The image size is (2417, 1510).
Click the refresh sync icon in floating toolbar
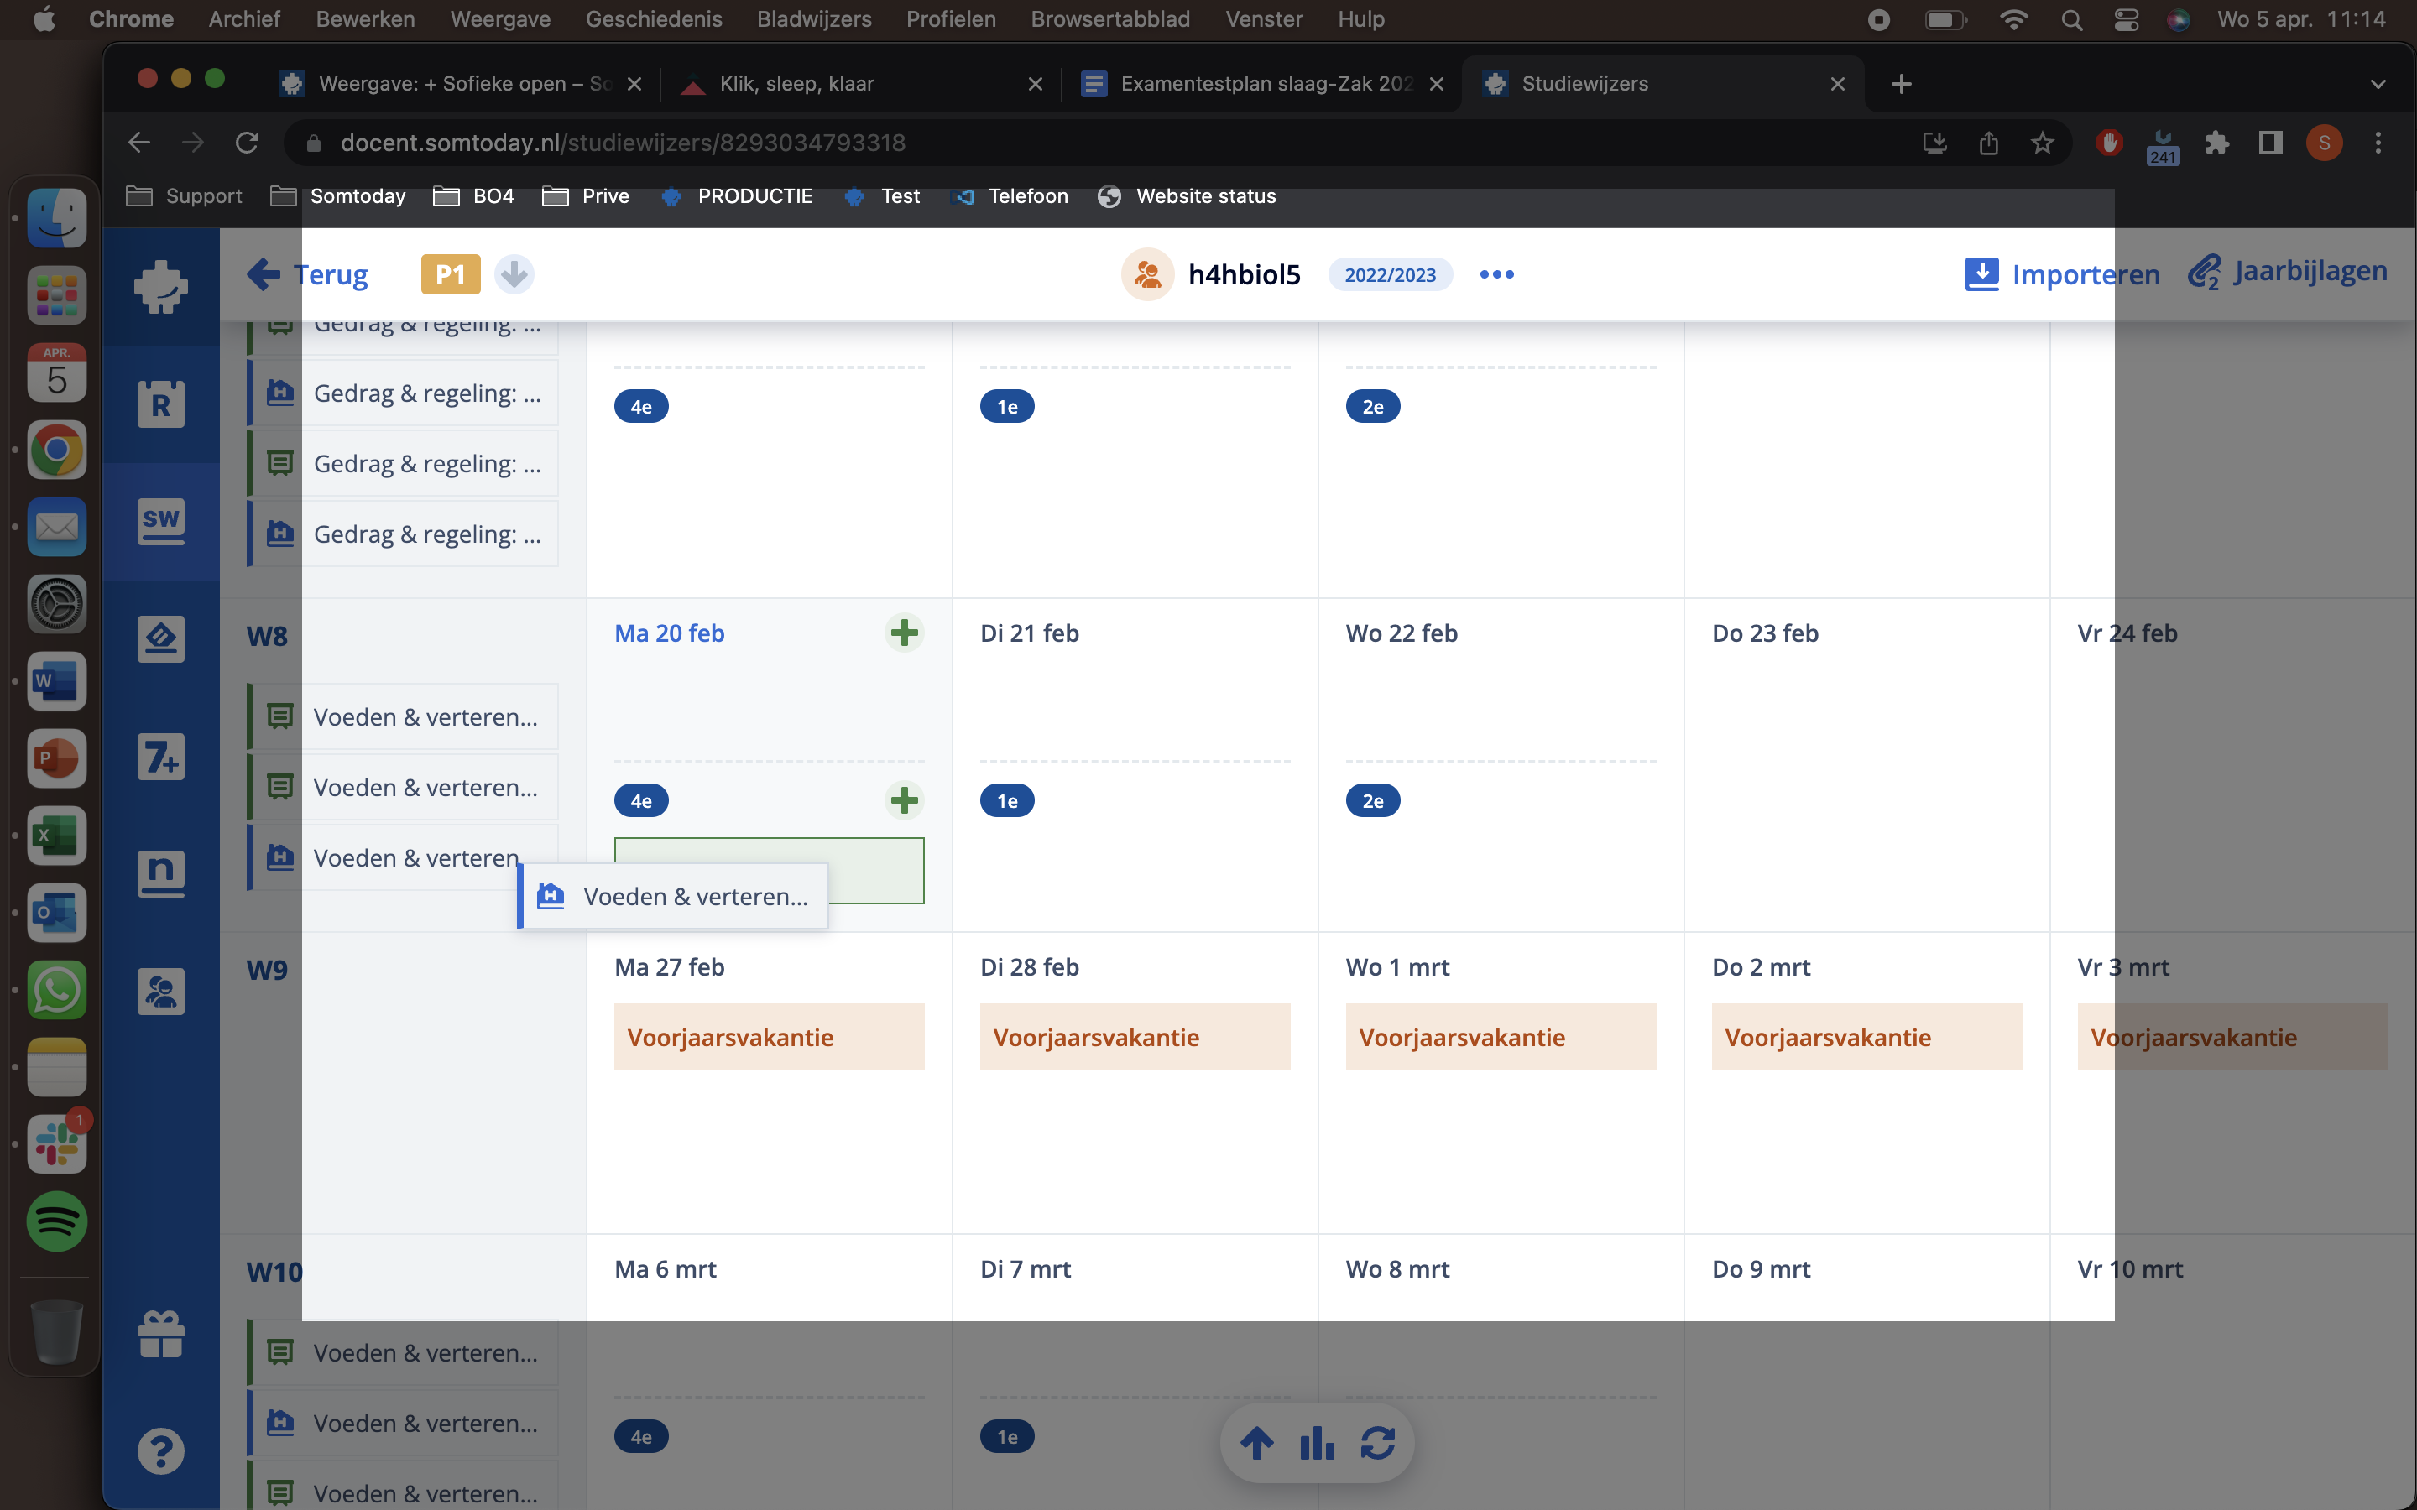tap(1377, 1442)
